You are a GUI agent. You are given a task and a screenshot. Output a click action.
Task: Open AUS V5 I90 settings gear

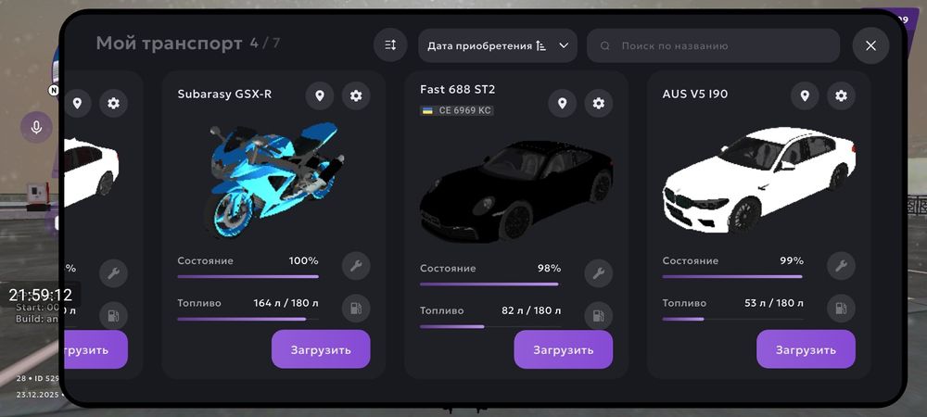[x=841, y=95]
